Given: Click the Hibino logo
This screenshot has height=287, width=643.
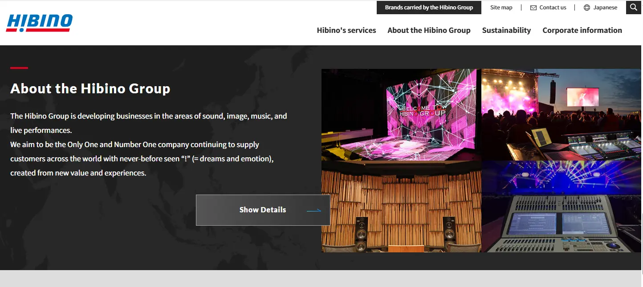Looking at the screenshot, I should tap(39, 22).
